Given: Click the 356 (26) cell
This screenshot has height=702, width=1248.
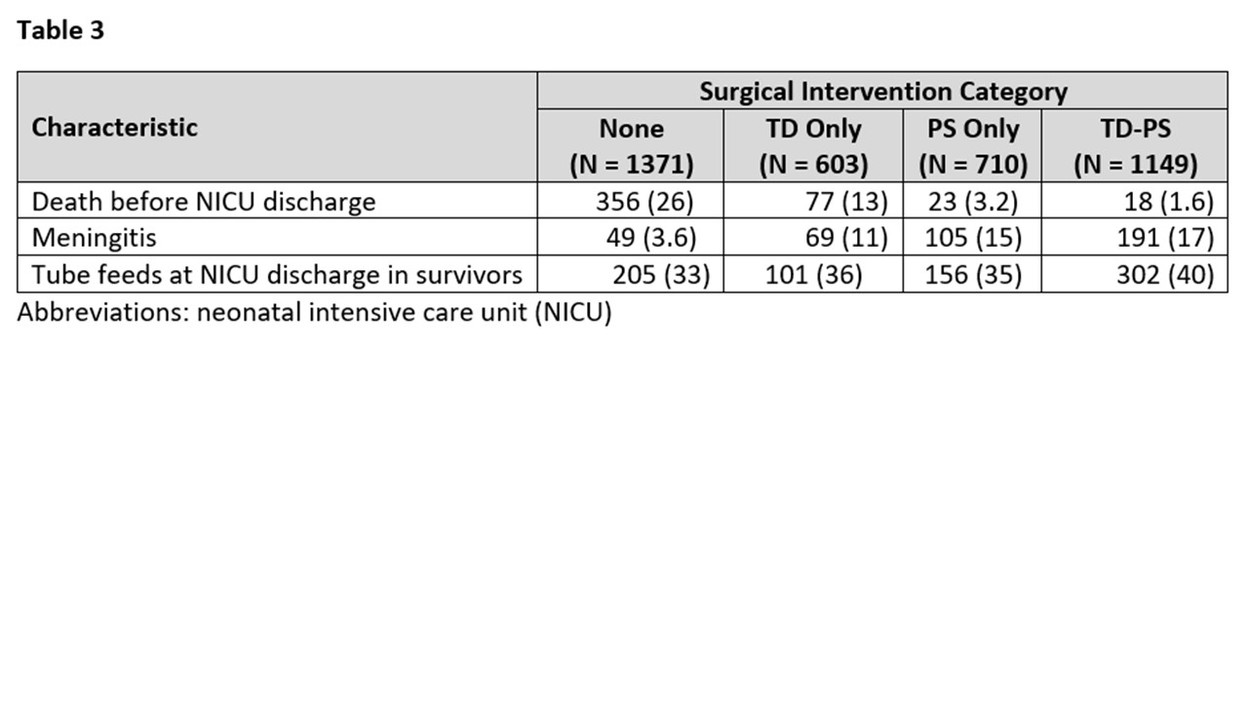Looking at the screenshot, I should point(643,202).
